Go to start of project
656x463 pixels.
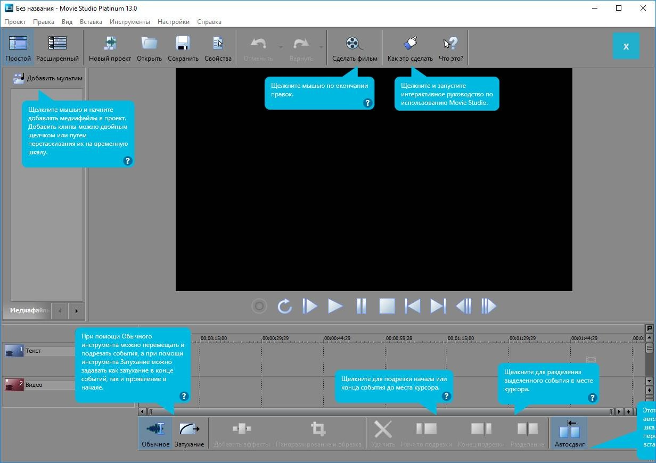click(x=412, y=306)
